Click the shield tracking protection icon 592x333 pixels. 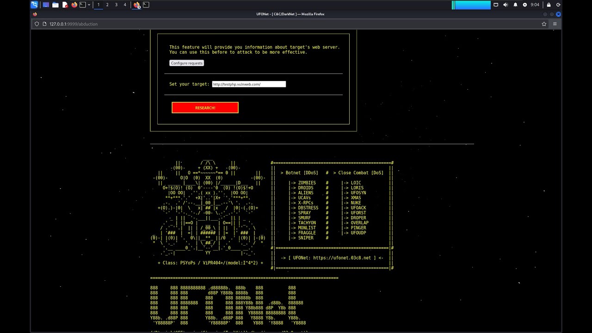37,24
